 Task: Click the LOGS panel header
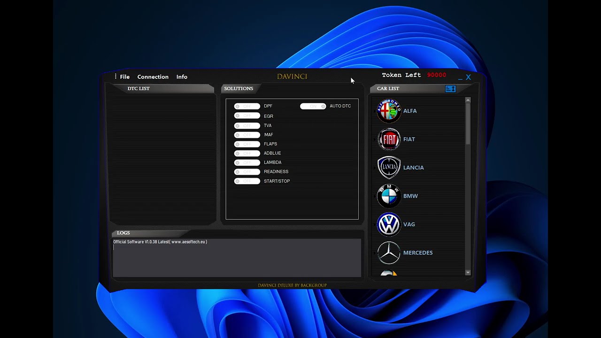coord(123,233)
